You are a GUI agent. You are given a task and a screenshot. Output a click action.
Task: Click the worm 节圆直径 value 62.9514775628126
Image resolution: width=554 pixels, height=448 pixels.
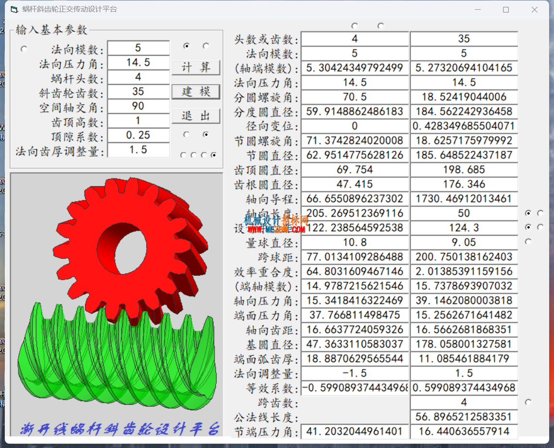click(x=355, y=155)
